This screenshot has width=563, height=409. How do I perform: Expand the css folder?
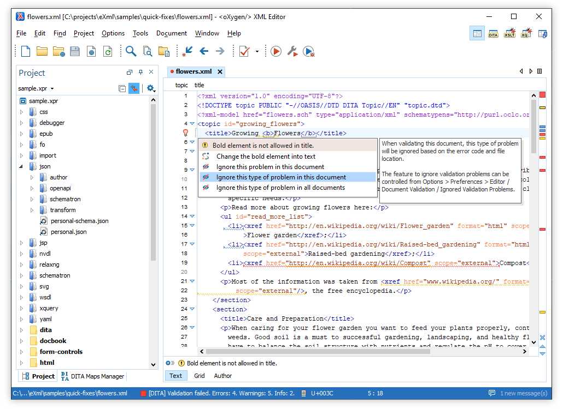click(21, 112)
